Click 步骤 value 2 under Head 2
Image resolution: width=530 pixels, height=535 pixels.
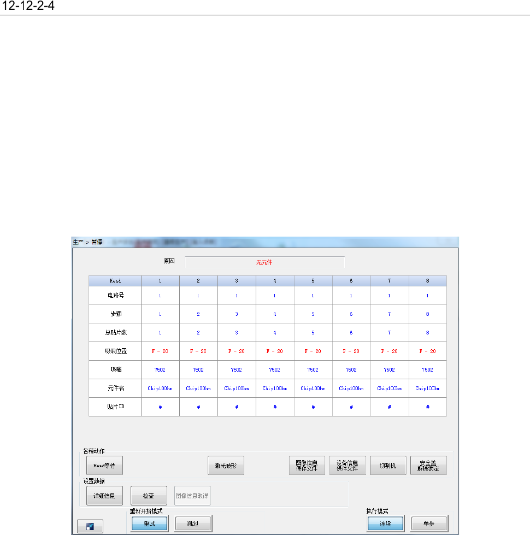(x=198, y=314)
